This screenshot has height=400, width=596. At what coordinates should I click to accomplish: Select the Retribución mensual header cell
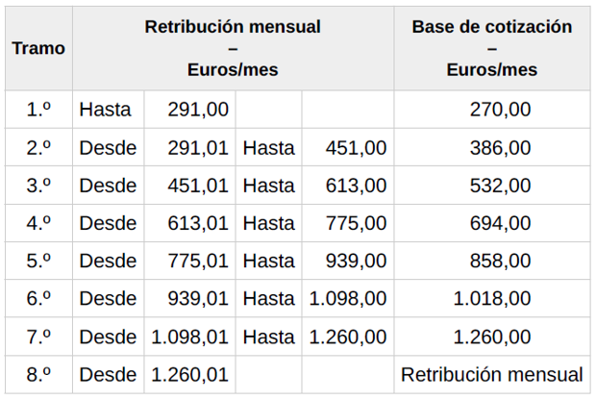[233, 48]
